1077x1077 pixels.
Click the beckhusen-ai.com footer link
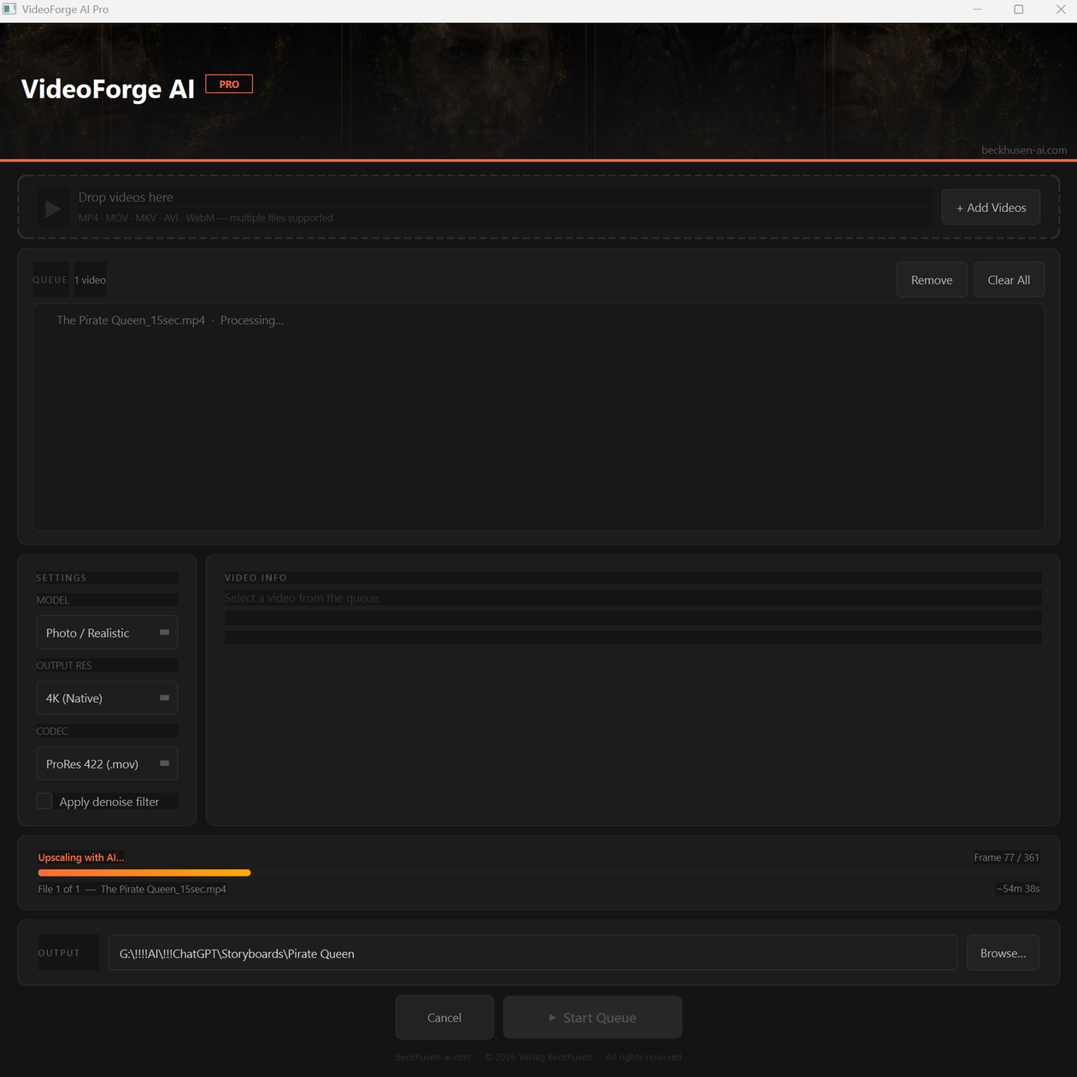point(433,1057)
